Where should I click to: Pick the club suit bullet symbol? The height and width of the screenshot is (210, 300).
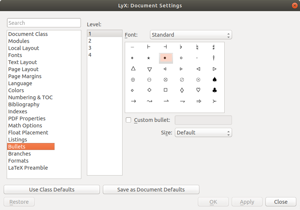click(x=214, y=90)
